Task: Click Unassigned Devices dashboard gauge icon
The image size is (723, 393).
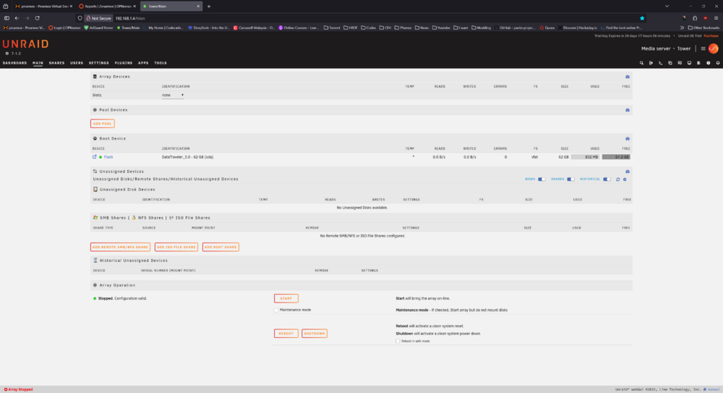Action: (628, 172)
